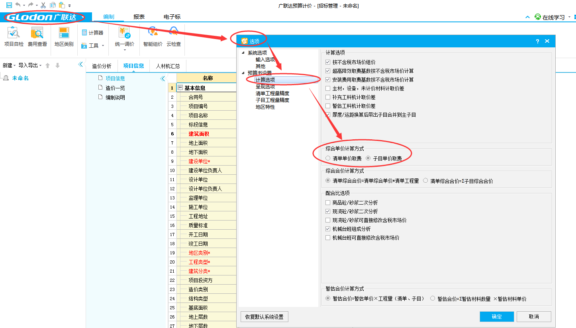Select the 建筑面积 row in the table
The height and width of the screenshot is (328, 576).
(202, 134)
